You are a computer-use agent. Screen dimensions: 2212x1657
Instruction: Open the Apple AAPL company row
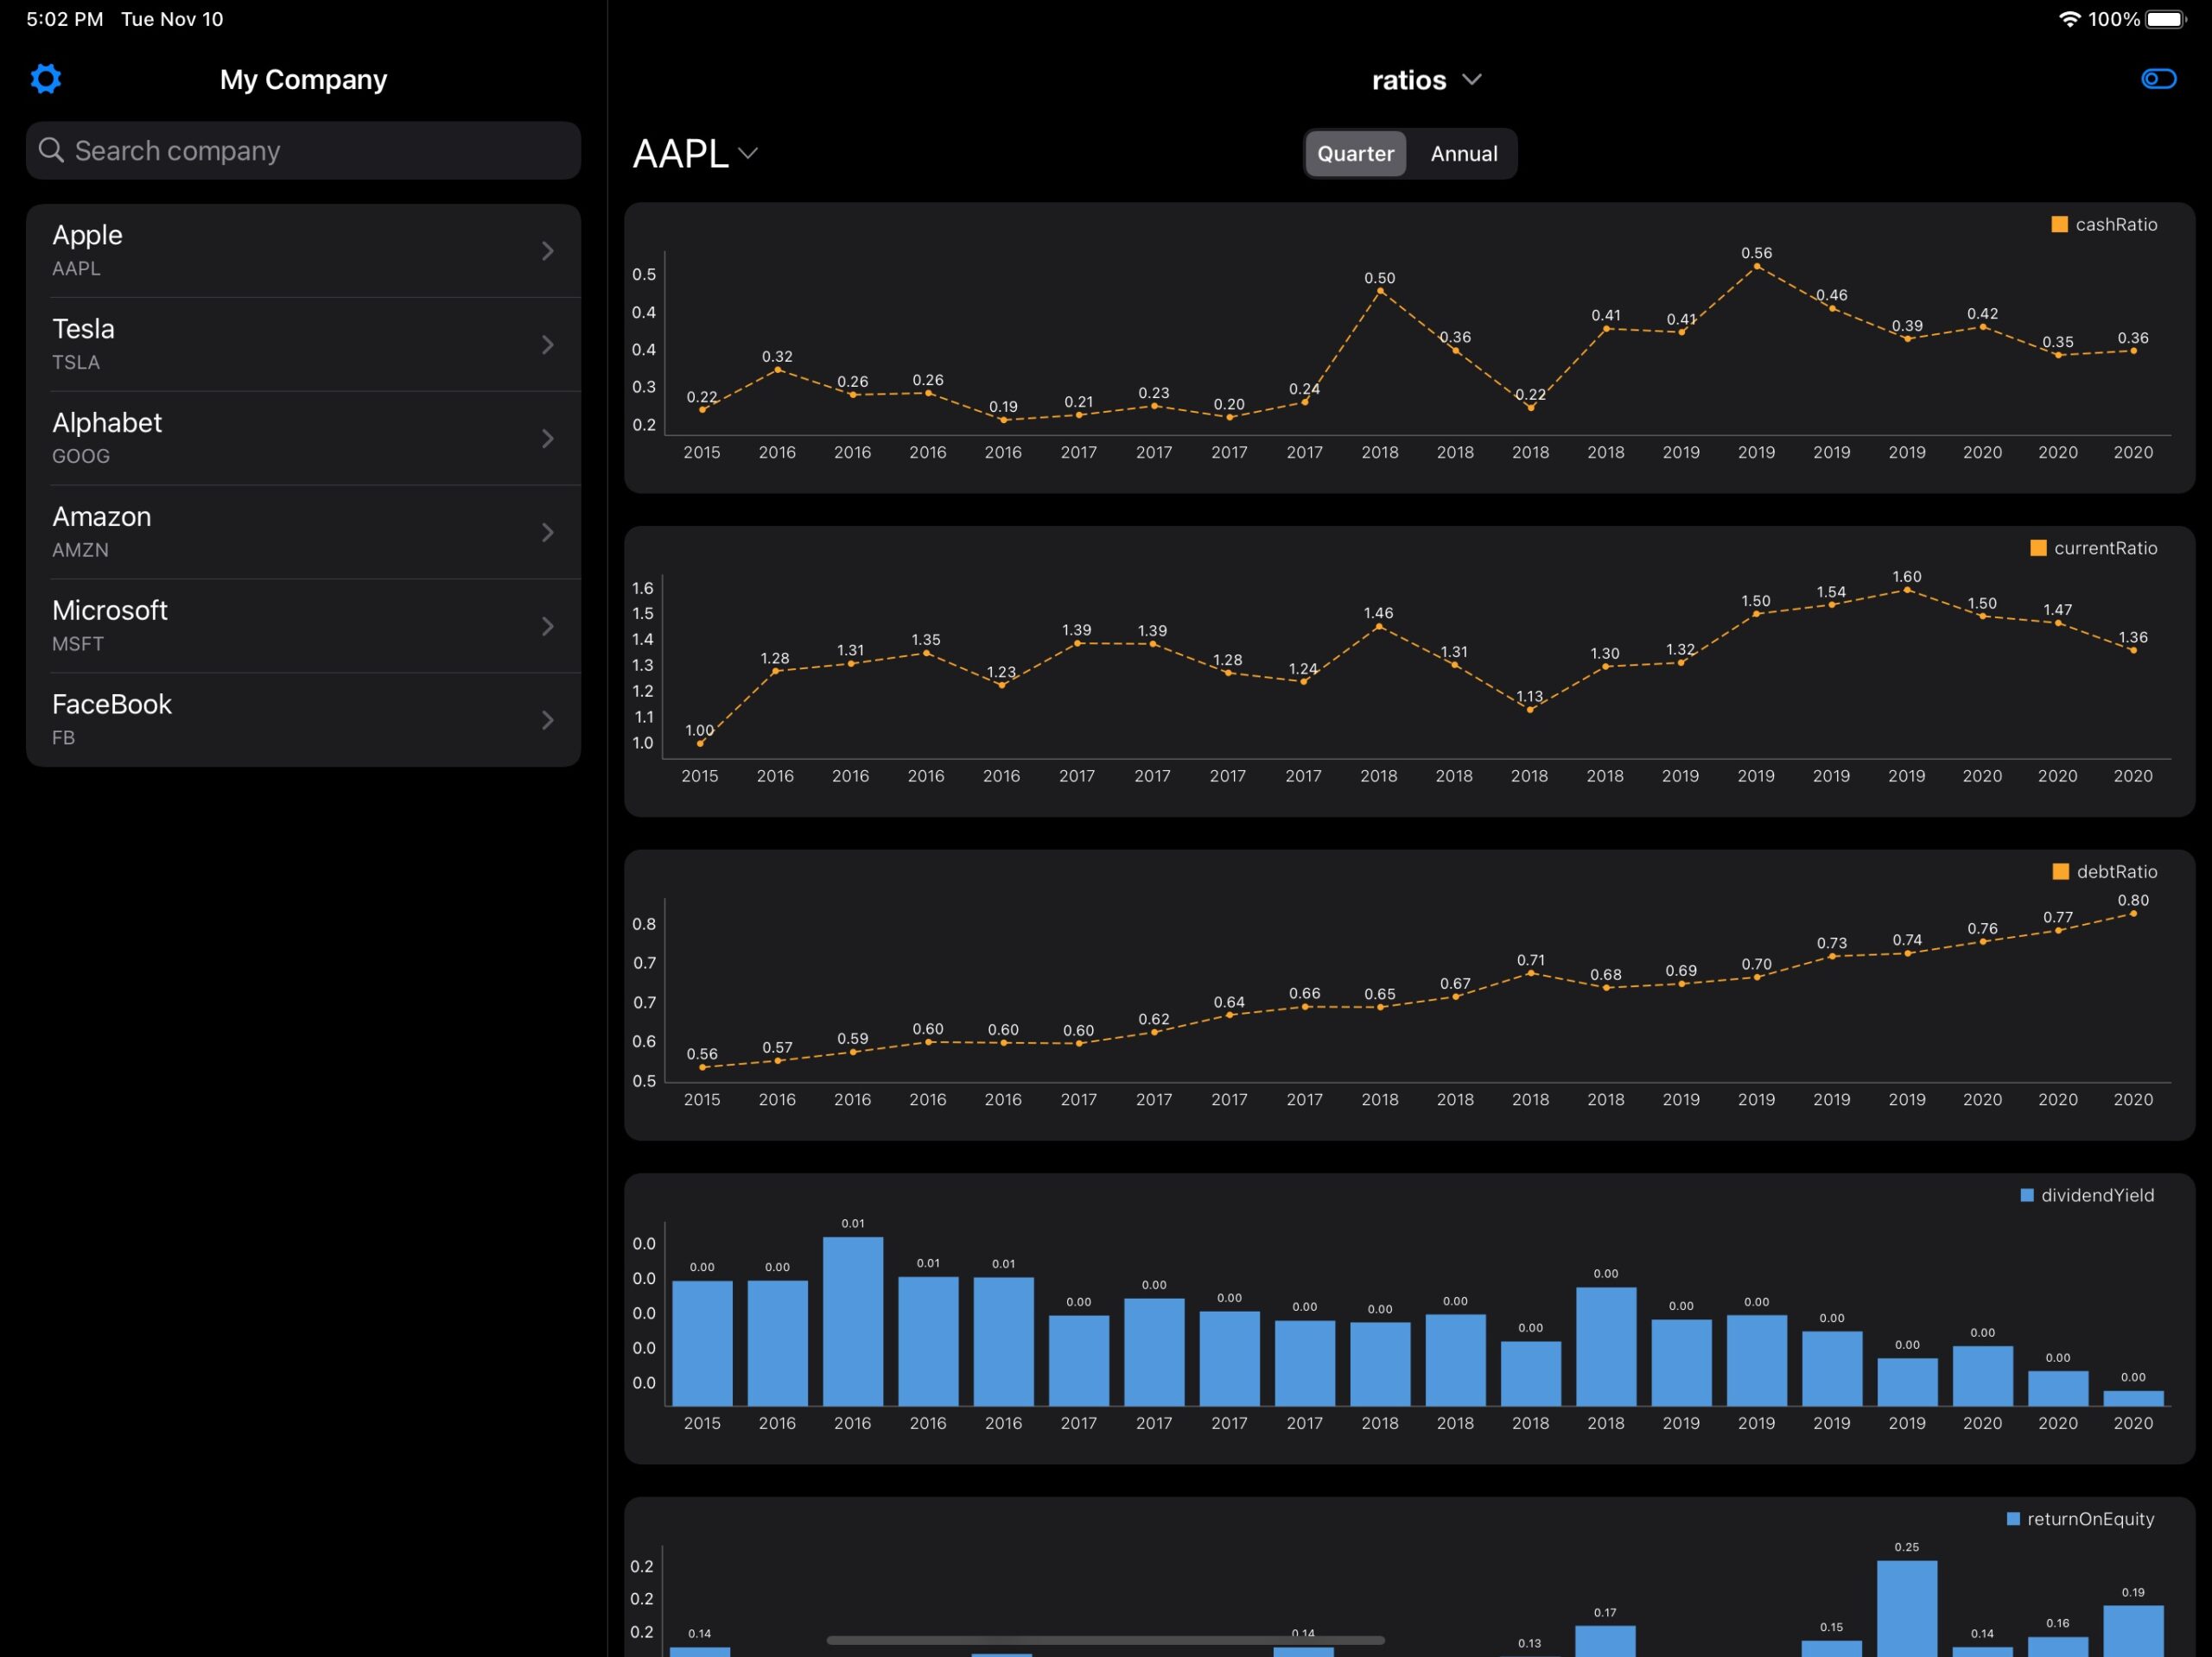point(304,251)
